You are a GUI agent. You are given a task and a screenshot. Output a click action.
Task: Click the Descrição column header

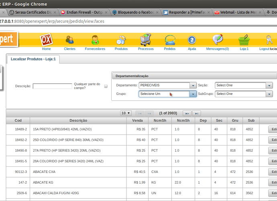tap(78, 121)
